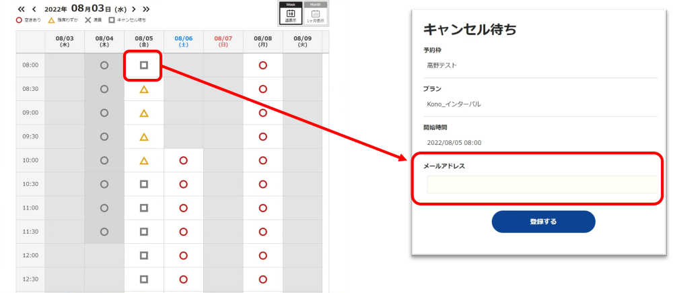
Task: Switch to Week view display
Action: point(291,13)
